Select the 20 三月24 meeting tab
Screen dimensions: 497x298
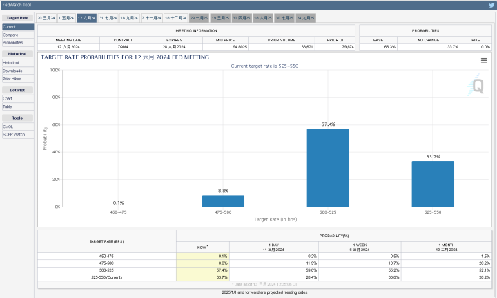46,18
